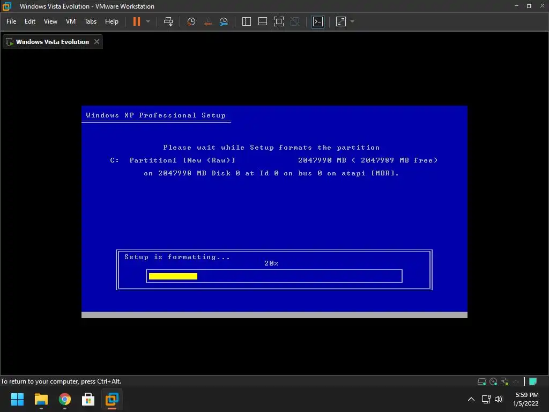This screenshot has width=549, height=412.
Task: Revert the virtual machine to its snapshot
Action: click(207, 21)
